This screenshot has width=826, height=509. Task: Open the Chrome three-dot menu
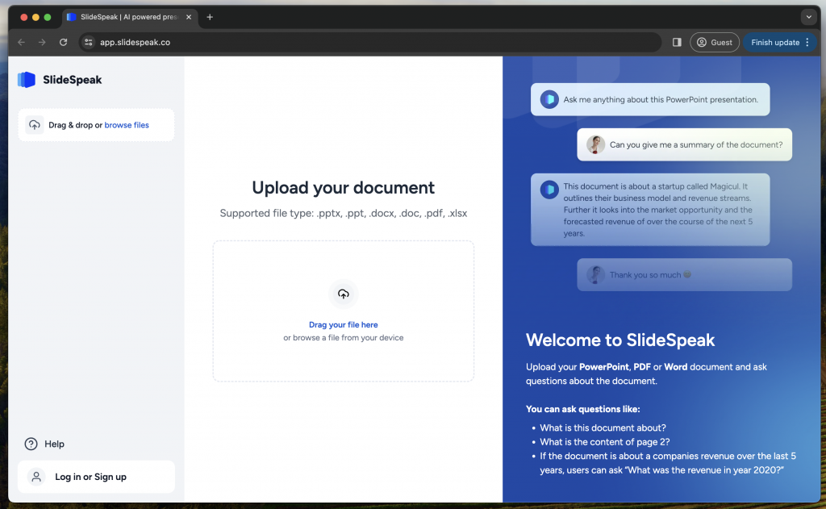(x=807, y=42)
